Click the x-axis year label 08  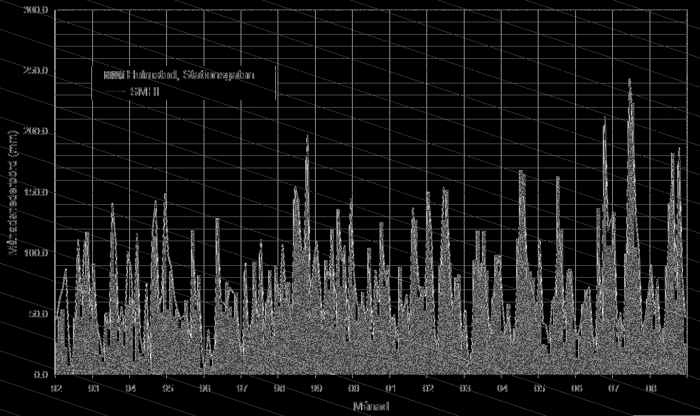point(650,389)
